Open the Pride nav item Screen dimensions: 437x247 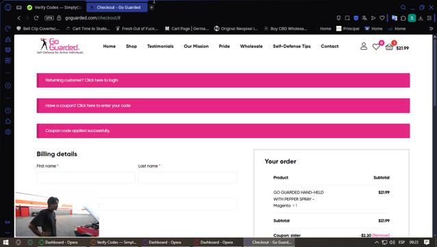point(224,47)
